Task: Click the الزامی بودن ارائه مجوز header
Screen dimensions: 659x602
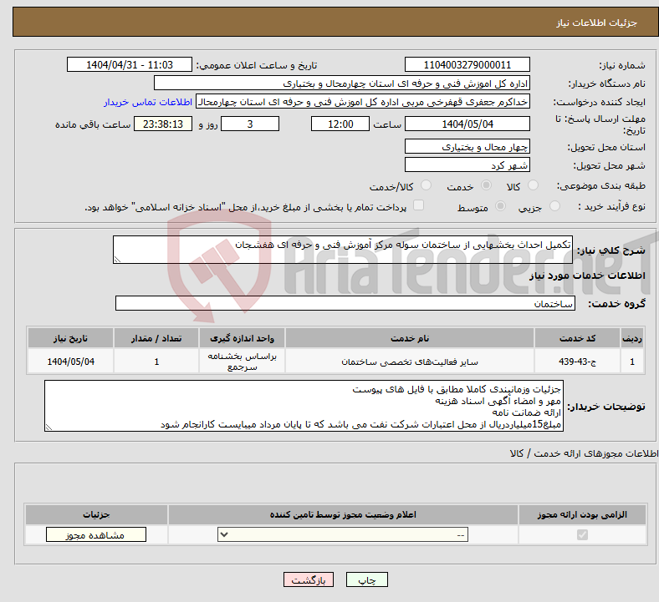Action: click(x=582, y=514)
